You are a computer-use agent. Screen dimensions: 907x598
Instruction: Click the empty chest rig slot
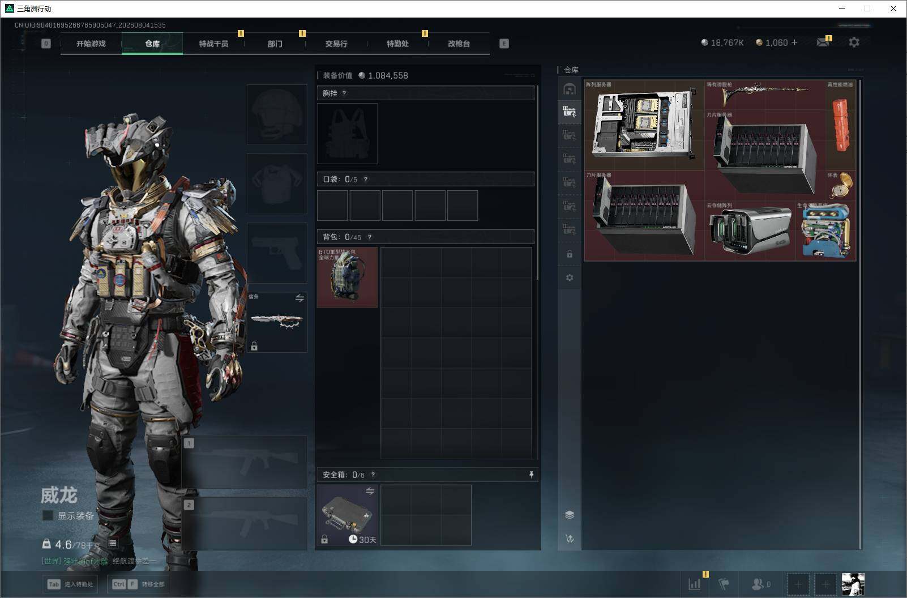tap(347, 134)
